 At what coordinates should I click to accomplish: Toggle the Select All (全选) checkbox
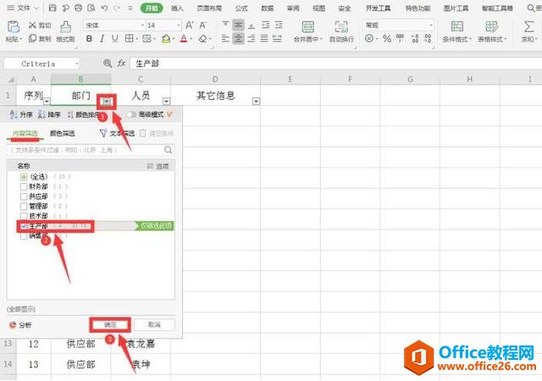(x=24, y=177)
